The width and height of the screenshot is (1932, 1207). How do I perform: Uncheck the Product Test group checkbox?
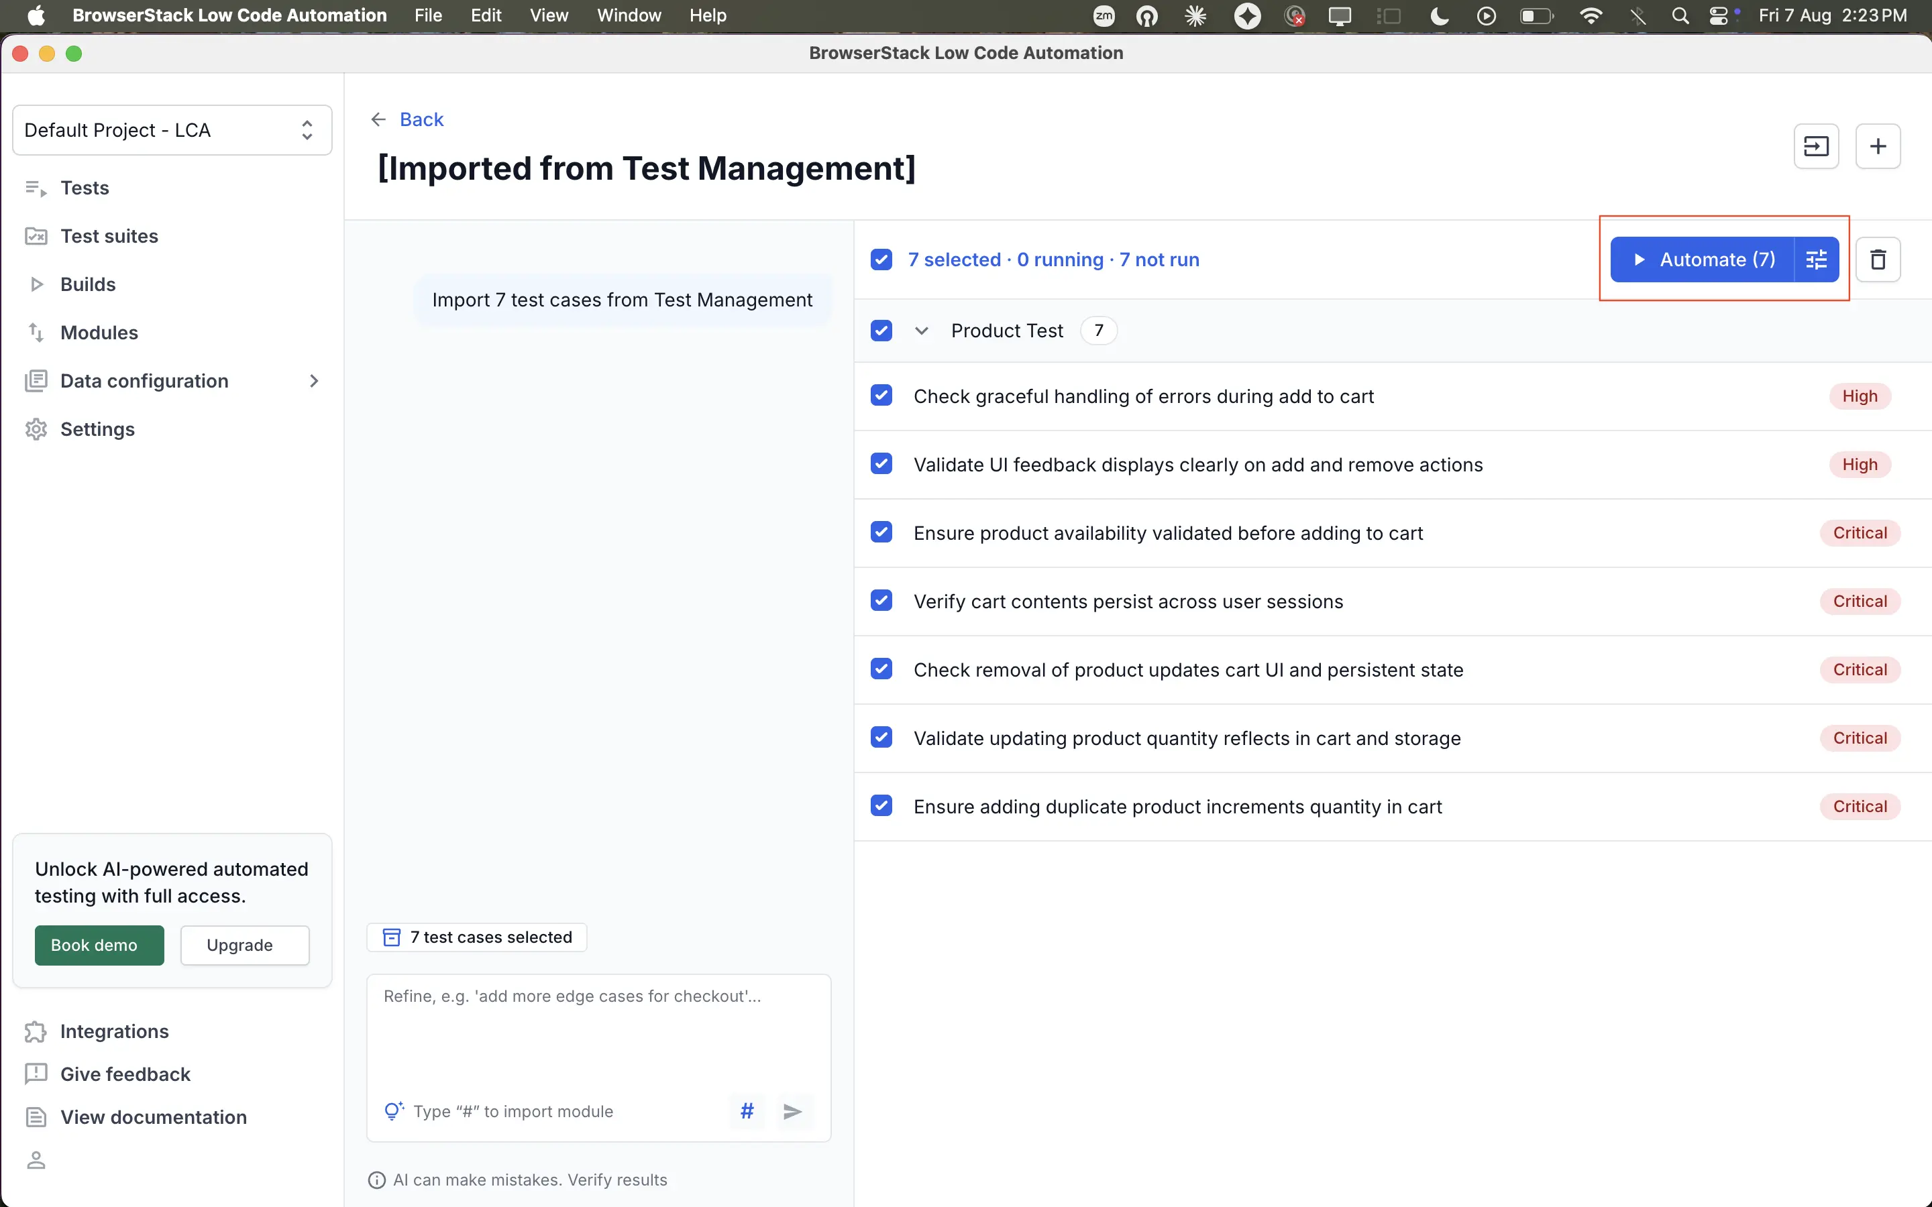[x=881, y=331]
